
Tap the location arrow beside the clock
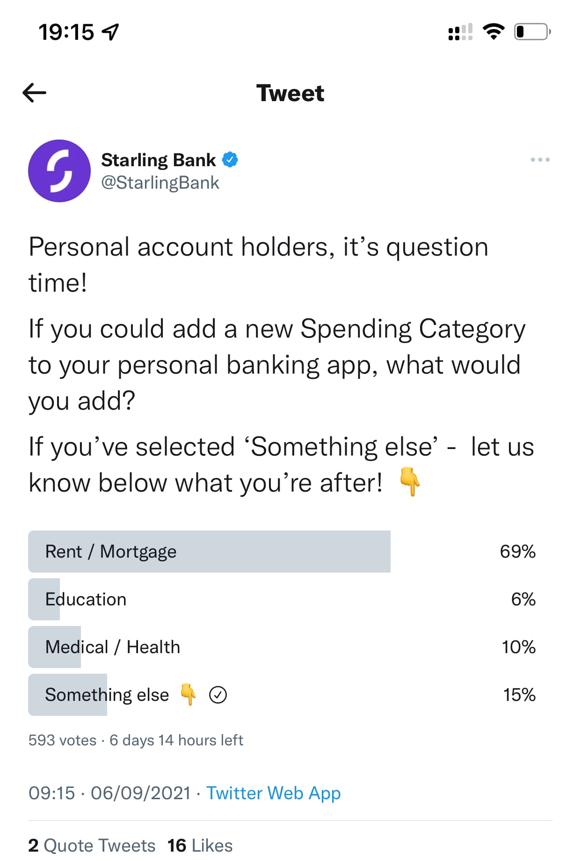(111, 32)
